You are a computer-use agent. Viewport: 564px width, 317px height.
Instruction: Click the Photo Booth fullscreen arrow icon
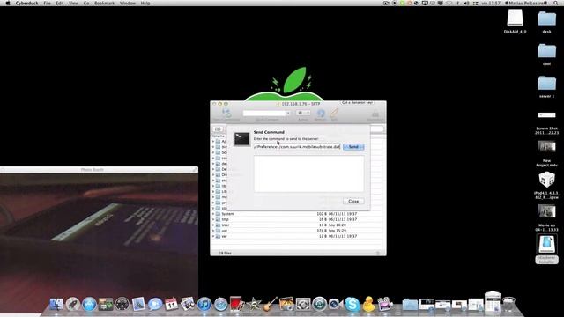click(195, 170)
